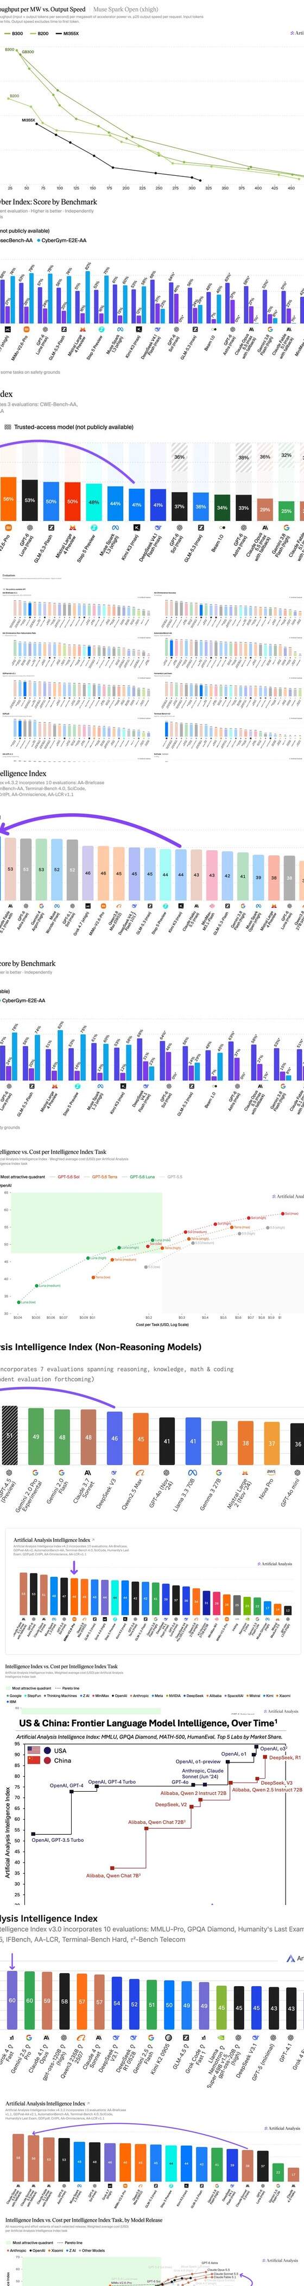The height and width of the screenshot is (2286, 304).
Task: Toggle the GPT-5.5 legend series
Action: [172, 1177]
